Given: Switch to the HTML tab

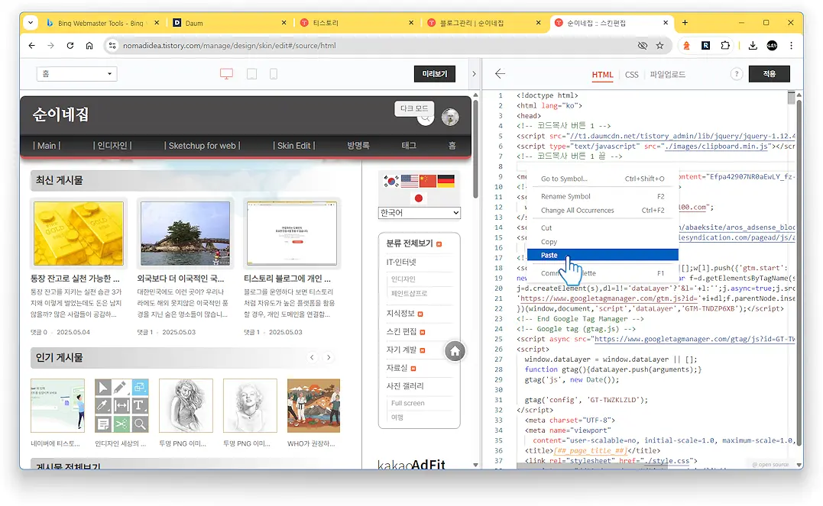Looking at the screenshot, I should pyautogui.click(x=602, y=75).
